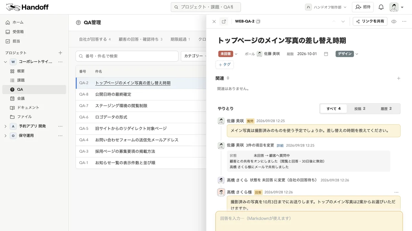The image size is (412, 231).
Task: Show 履歴 2 in conversation filter
Action: click(386, 108)
